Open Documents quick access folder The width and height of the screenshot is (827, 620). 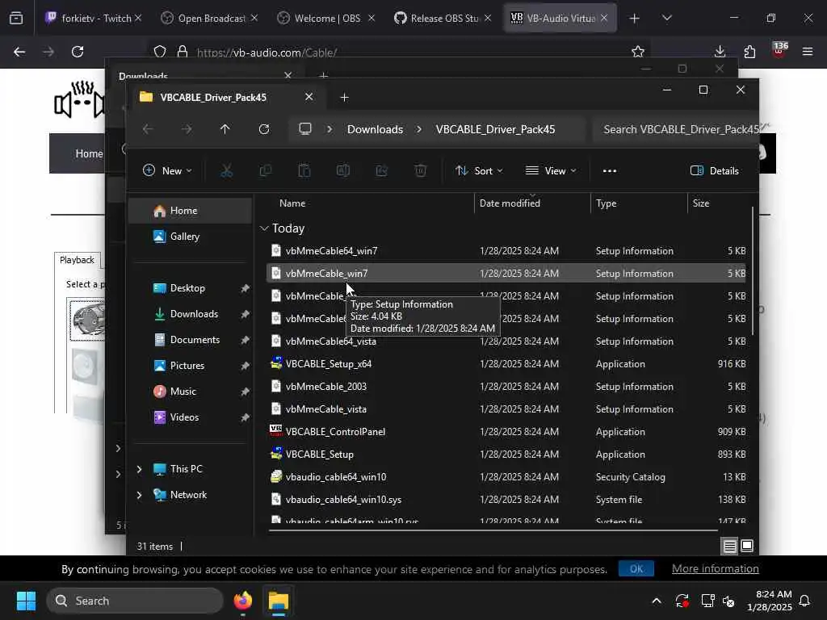point(190,340)
